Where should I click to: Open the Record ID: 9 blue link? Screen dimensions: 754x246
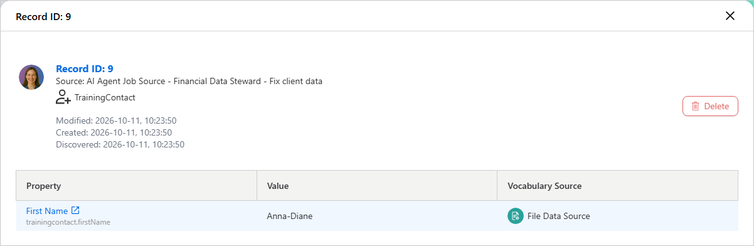85,69
